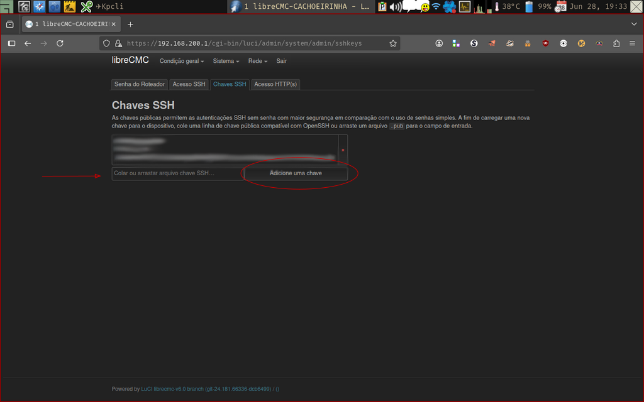Open the uBlock Origin extension
The height and width of the screenshot is (402, 644).
[545, 43]
